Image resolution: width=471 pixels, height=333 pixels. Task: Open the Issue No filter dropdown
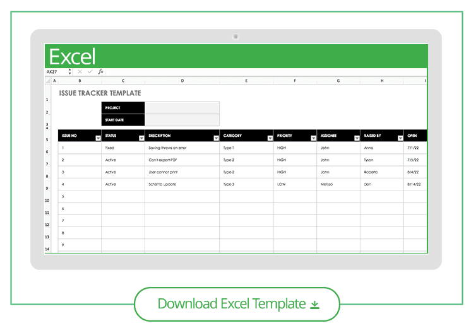tap(98, 138)
